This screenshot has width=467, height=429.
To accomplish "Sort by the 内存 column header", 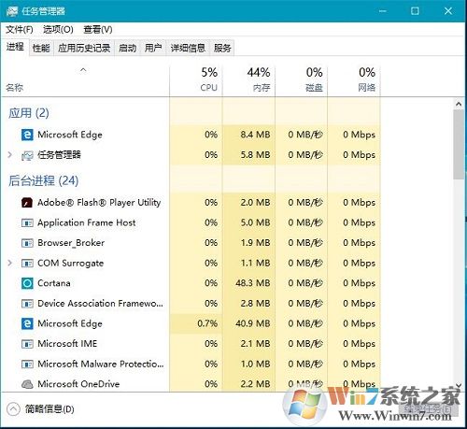I will (248, 80).
